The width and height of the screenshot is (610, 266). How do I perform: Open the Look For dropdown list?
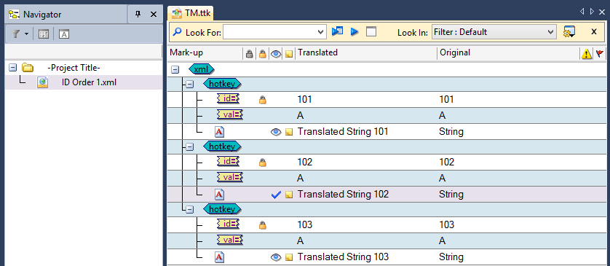point(321,32)
